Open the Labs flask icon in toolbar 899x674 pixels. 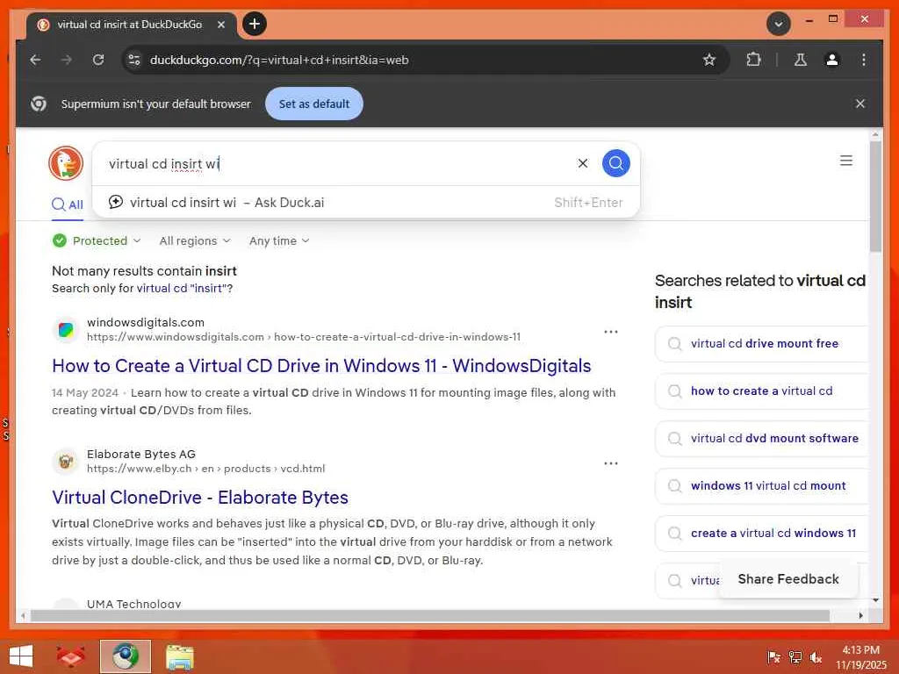pyautogui.click(x=801, y=60)
